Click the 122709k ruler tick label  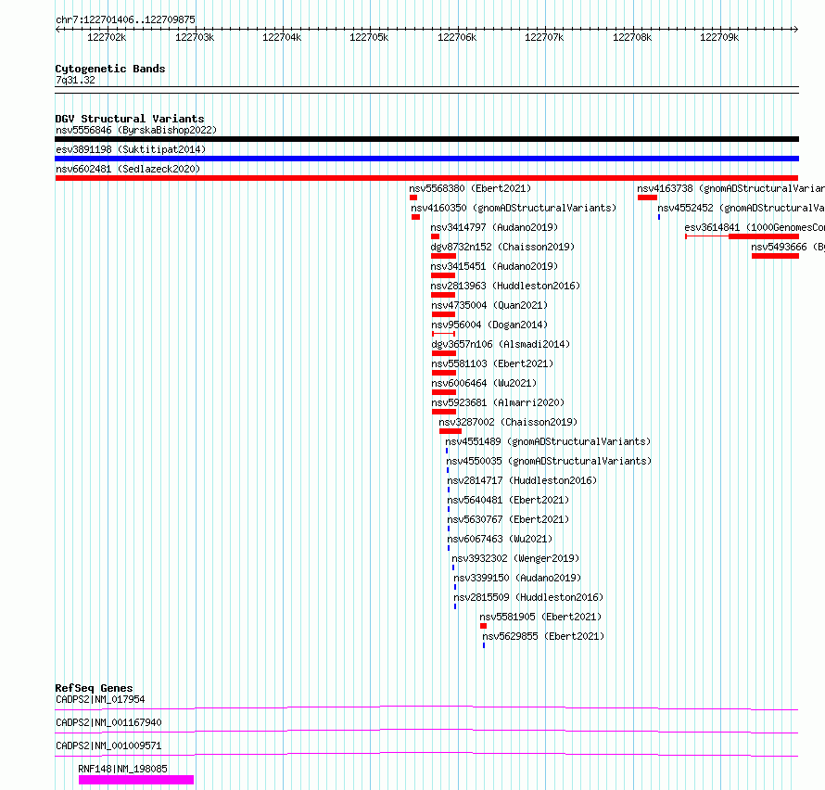(718, 37)
